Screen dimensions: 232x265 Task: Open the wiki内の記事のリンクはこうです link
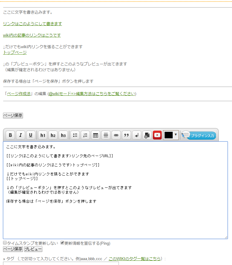click(x=32, y=35)
